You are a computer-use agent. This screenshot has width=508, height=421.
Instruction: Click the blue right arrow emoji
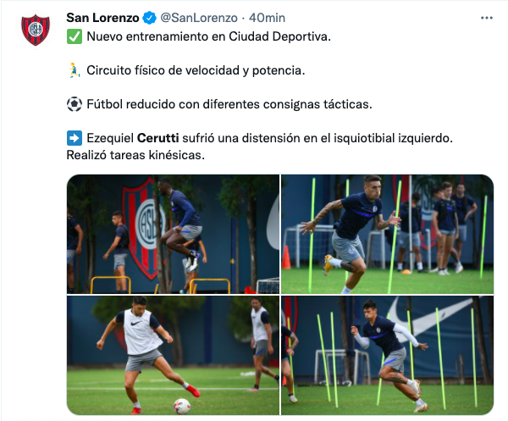point(75,138)
